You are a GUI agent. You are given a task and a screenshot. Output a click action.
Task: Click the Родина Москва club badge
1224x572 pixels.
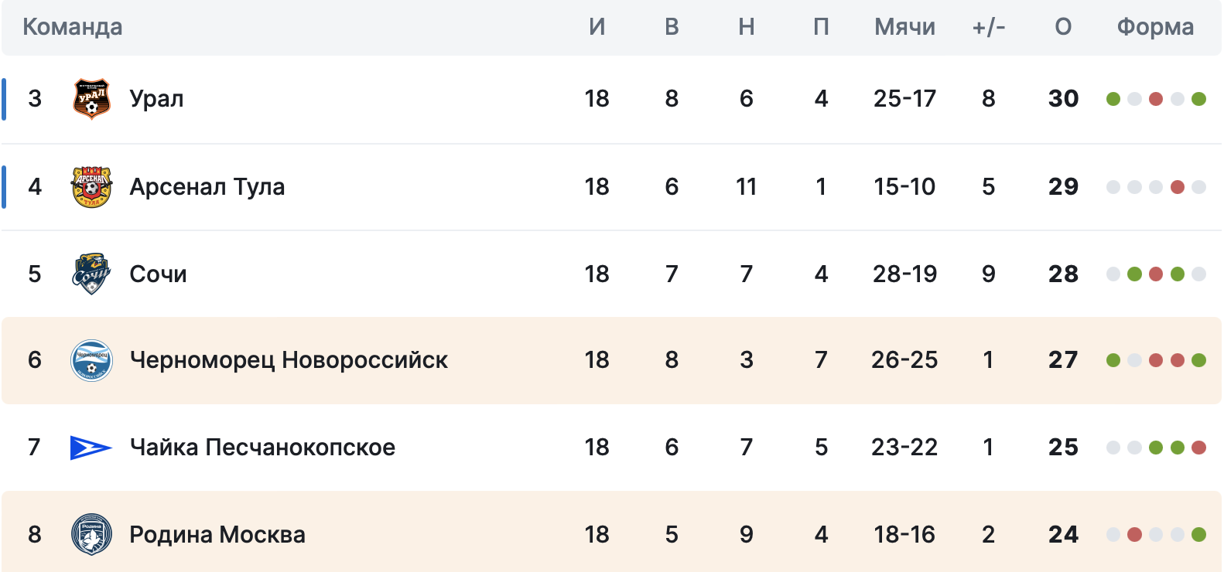point(91,534)
